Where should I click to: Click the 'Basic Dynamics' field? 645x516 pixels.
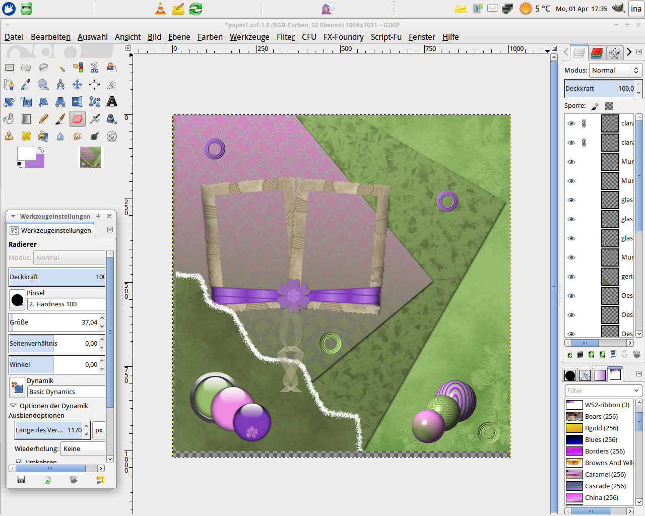[66, 392]
